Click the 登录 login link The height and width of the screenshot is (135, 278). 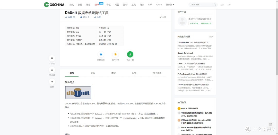click(x=222, y=5)
